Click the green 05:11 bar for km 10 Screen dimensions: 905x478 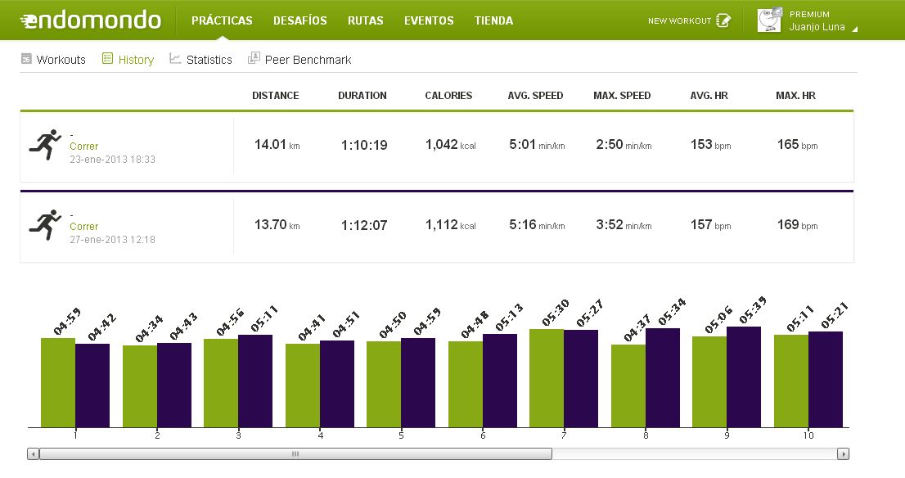pyautogui.click(x=791, y=381)
